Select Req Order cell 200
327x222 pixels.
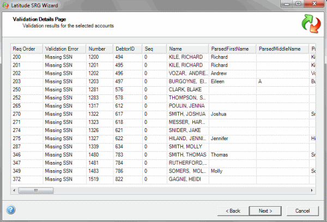pos(27,57)
